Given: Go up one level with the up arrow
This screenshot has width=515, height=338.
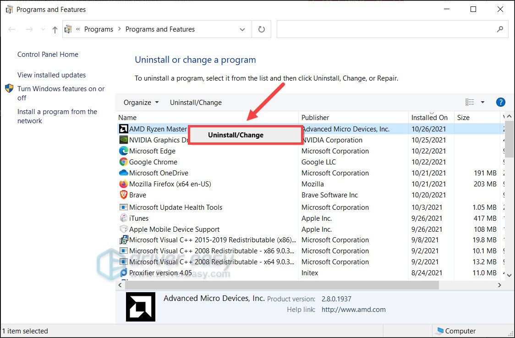Looking at the screenshot, I should [x=55, y=30].
